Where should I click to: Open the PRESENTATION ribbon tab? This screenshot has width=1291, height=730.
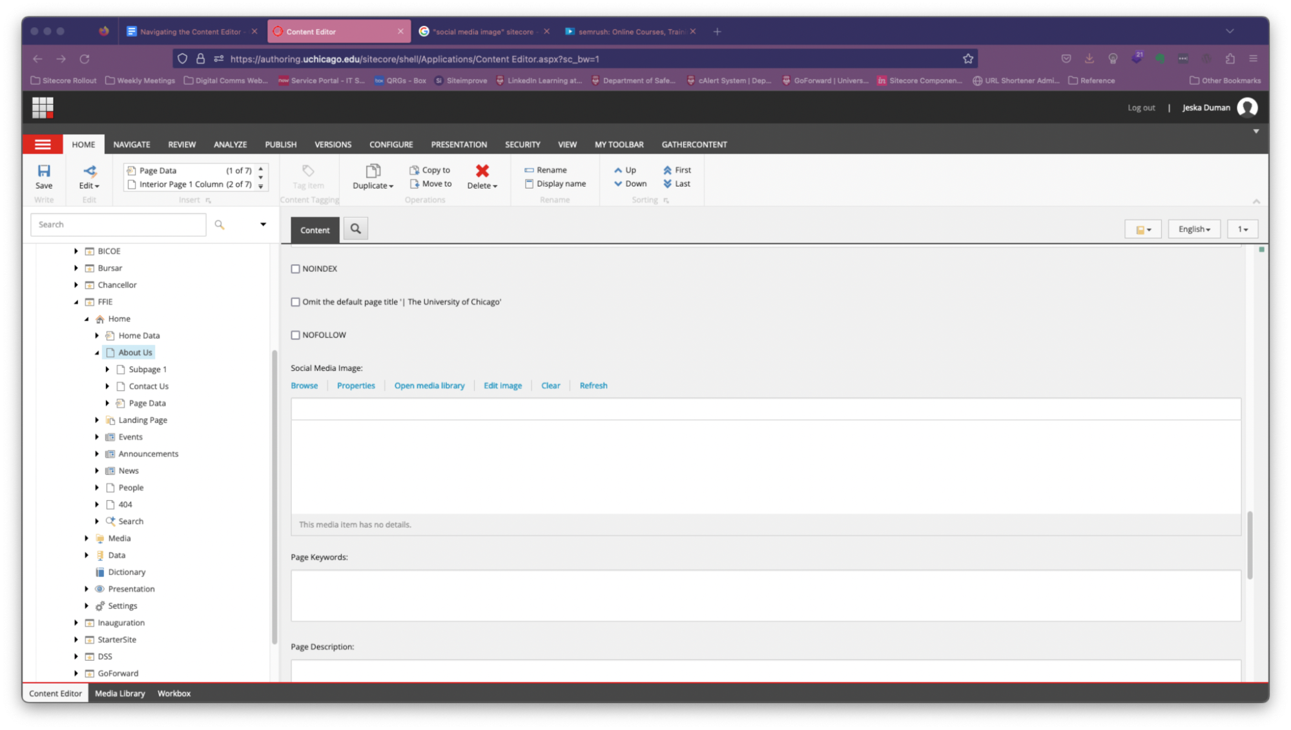point(459,144)
